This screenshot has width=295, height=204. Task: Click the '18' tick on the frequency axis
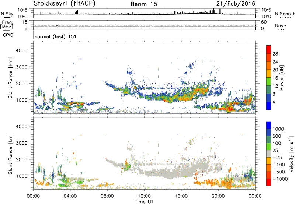pos(25,22)
